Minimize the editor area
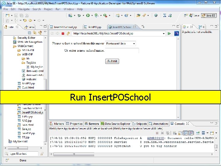Screen dimensions: 221x166 tap(174, 26)
